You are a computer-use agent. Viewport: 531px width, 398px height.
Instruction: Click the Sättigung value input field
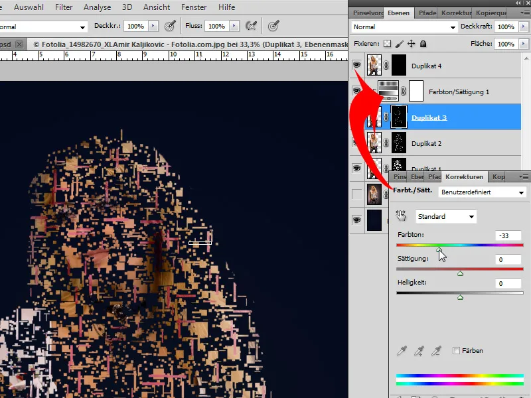[508, 259]
